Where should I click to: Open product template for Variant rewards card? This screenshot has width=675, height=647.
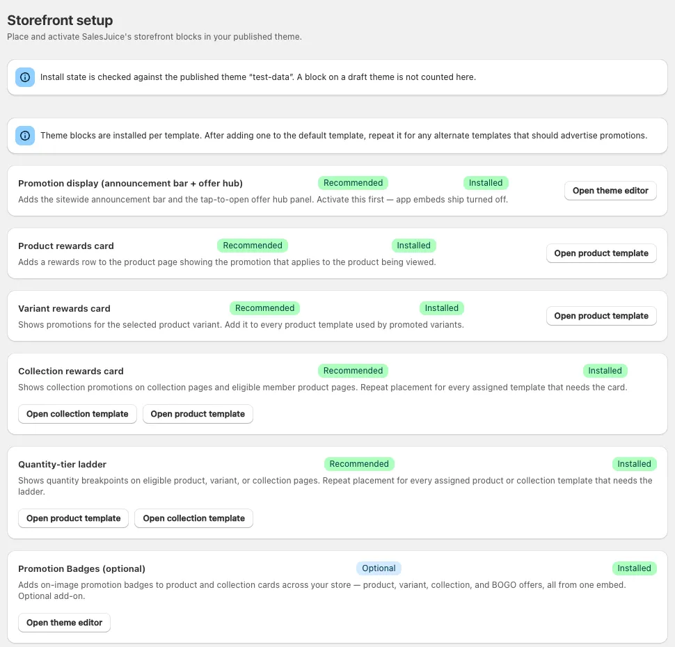point(601,316)
